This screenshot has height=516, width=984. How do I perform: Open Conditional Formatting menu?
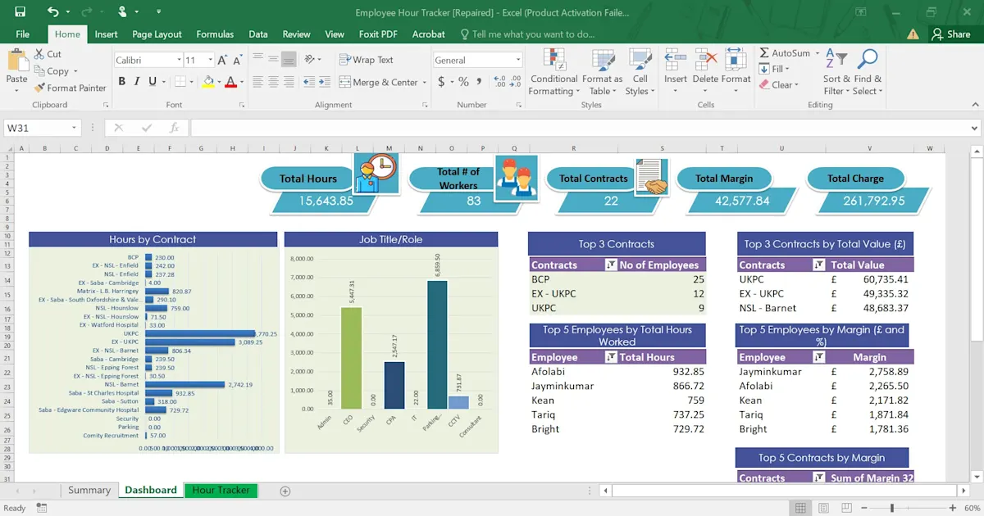pos(554,71)
